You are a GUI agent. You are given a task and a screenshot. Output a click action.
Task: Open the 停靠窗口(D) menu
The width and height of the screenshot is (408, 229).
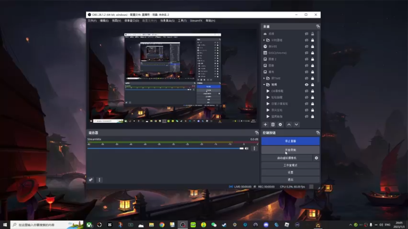[x=132, y=20]
